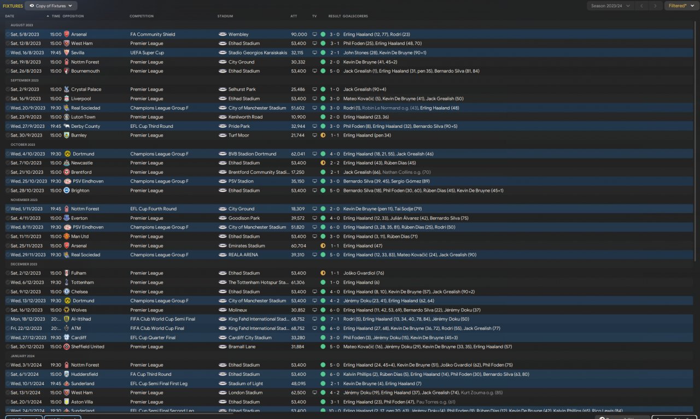Click the Luton Town club crest

(67, 117)
